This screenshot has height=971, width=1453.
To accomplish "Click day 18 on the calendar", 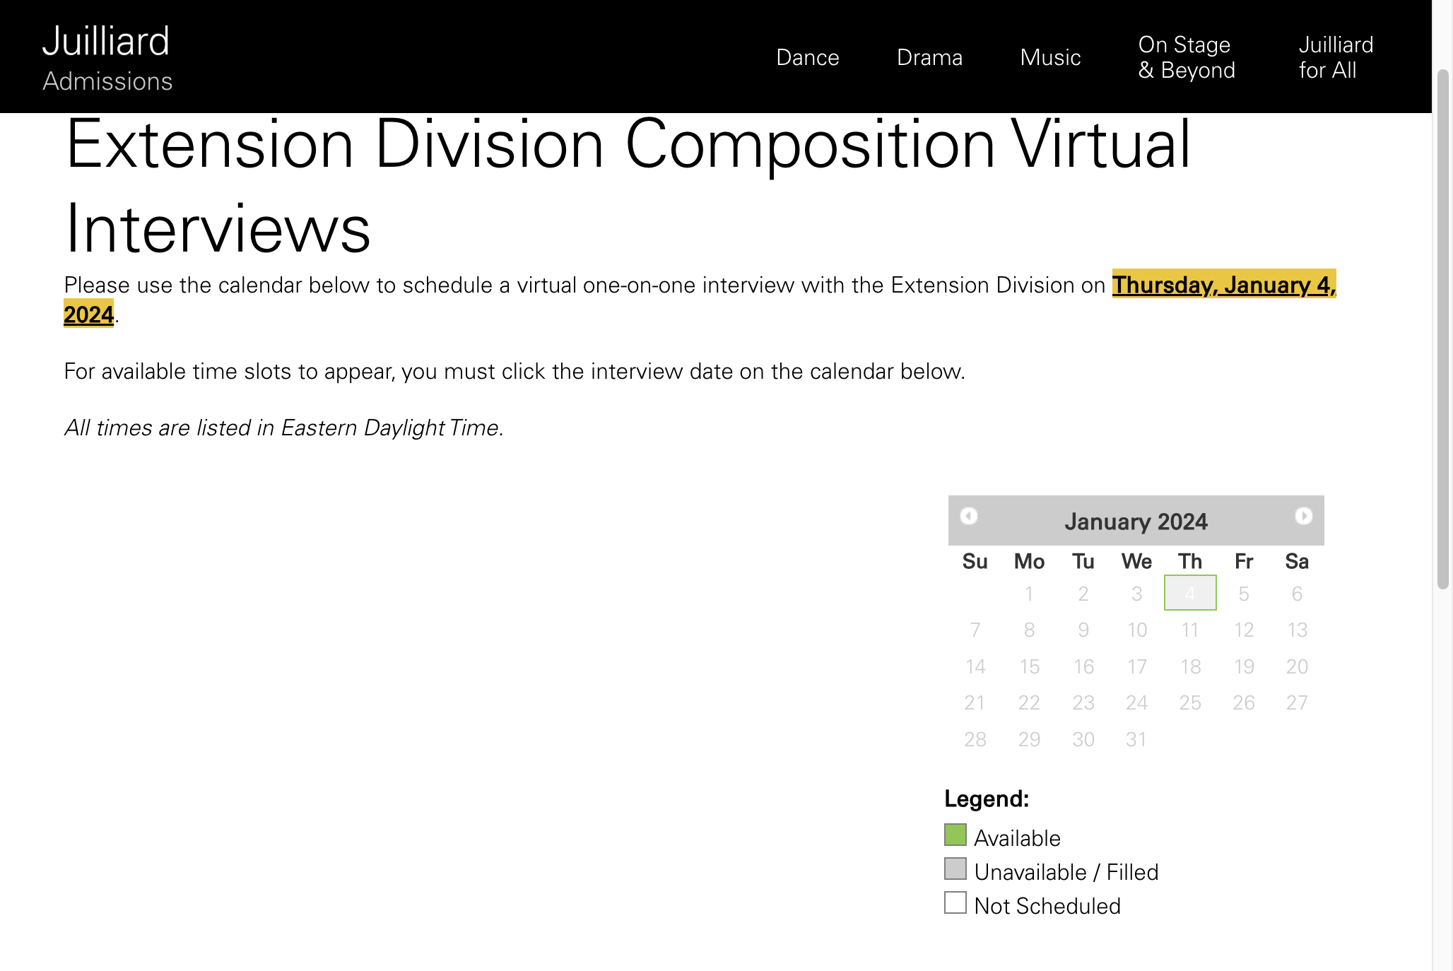I will 1190,666.
